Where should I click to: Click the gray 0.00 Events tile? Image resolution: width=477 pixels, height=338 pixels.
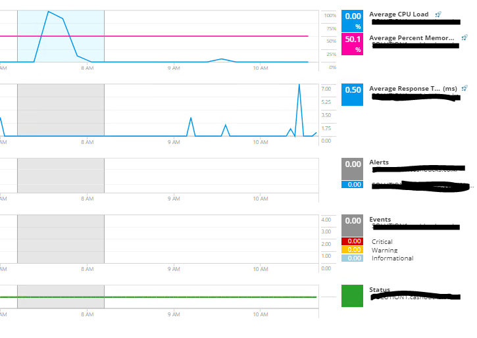[x=352, y=226]
